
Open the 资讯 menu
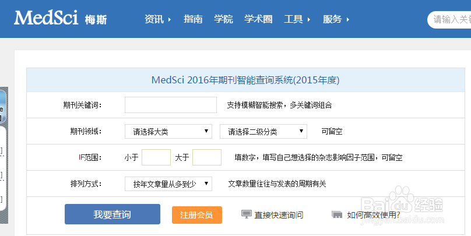(154, 19)
